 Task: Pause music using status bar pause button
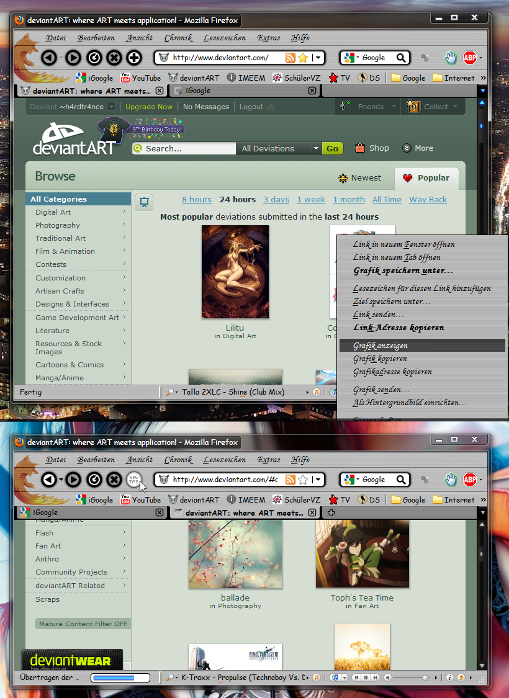tap(366, 678)
